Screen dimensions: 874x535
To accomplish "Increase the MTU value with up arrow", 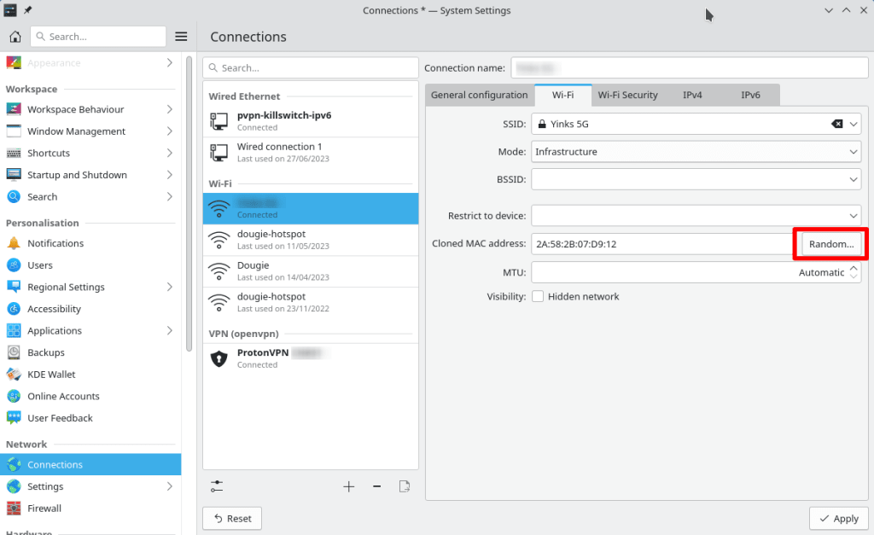I will (x=854, y=268).
